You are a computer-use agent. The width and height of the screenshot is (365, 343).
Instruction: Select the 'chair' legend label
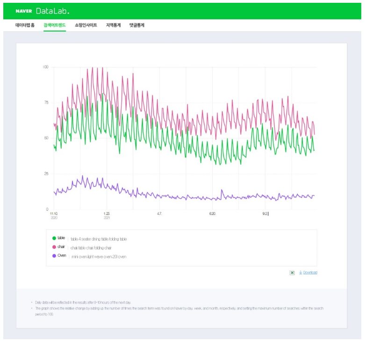tap(61, 247)
